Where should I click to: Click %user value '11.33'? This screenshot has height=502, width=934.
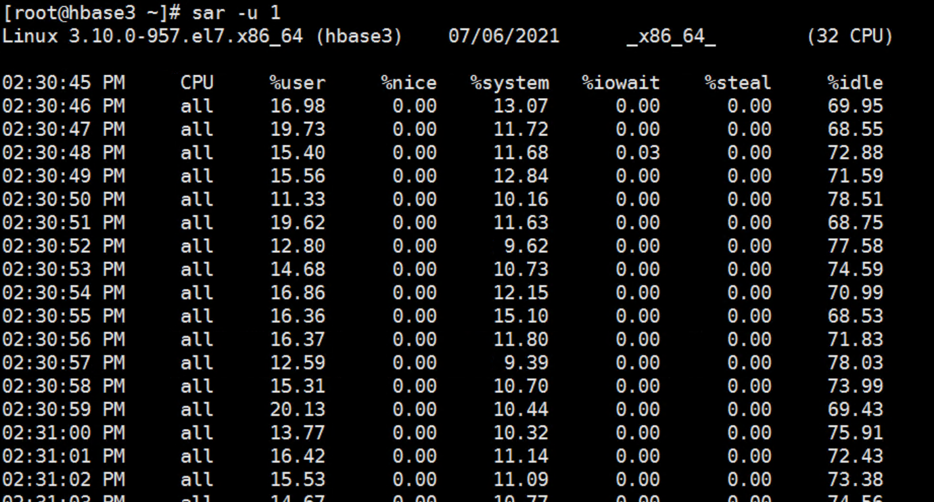(298, 200)
